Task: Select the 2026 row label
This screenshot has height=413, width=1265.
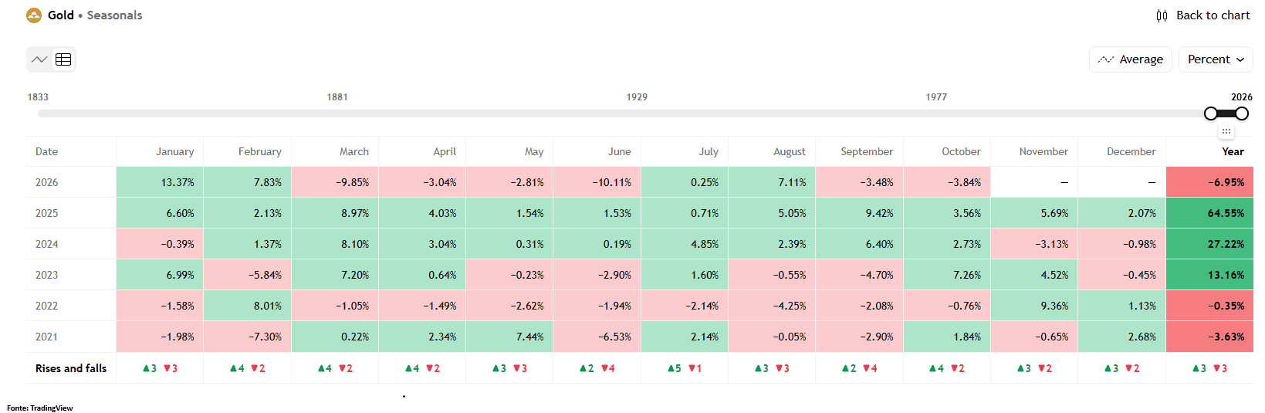Action: point(46,182)
